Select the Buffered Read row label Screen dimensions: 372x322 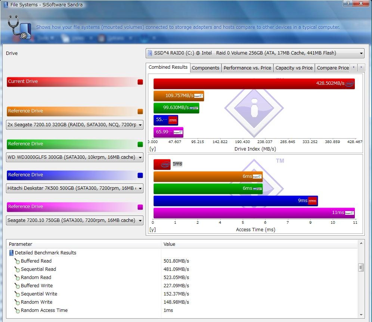(36, 261)
